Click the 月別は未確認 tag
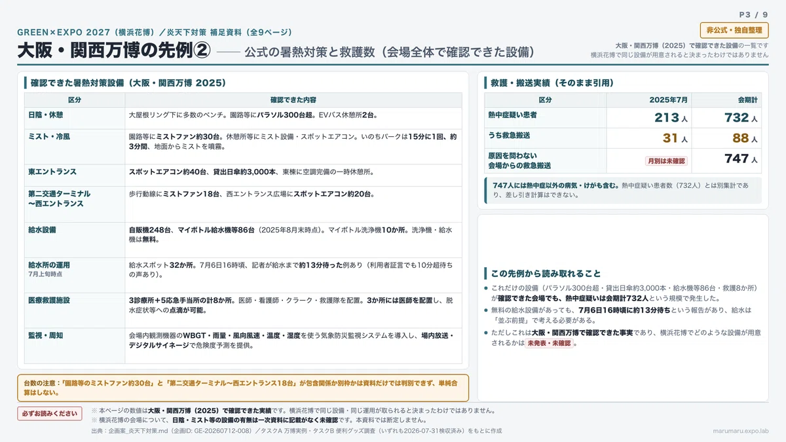Image resolution: width=786 pixels, height=442 pixels. pos(665,160)
